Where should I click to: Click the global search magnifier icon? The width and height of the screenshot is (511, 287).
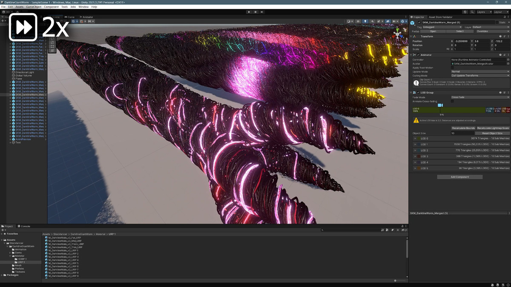[x=472, y=12]
